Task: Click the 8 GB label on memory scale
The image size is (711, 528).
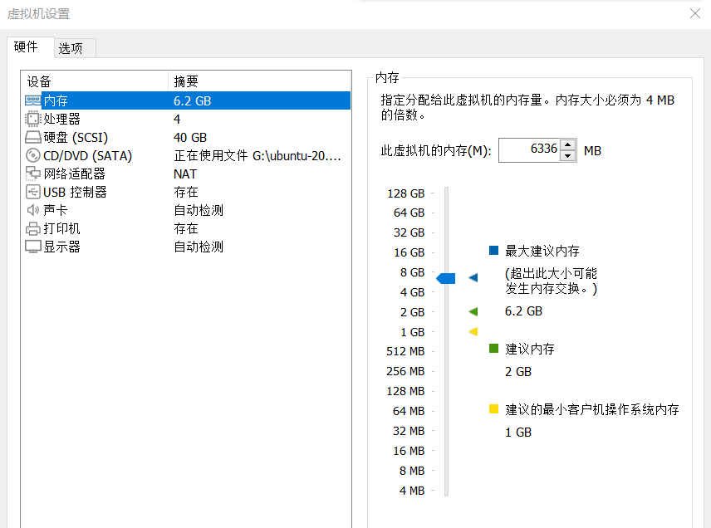Action: coord(413,272)
